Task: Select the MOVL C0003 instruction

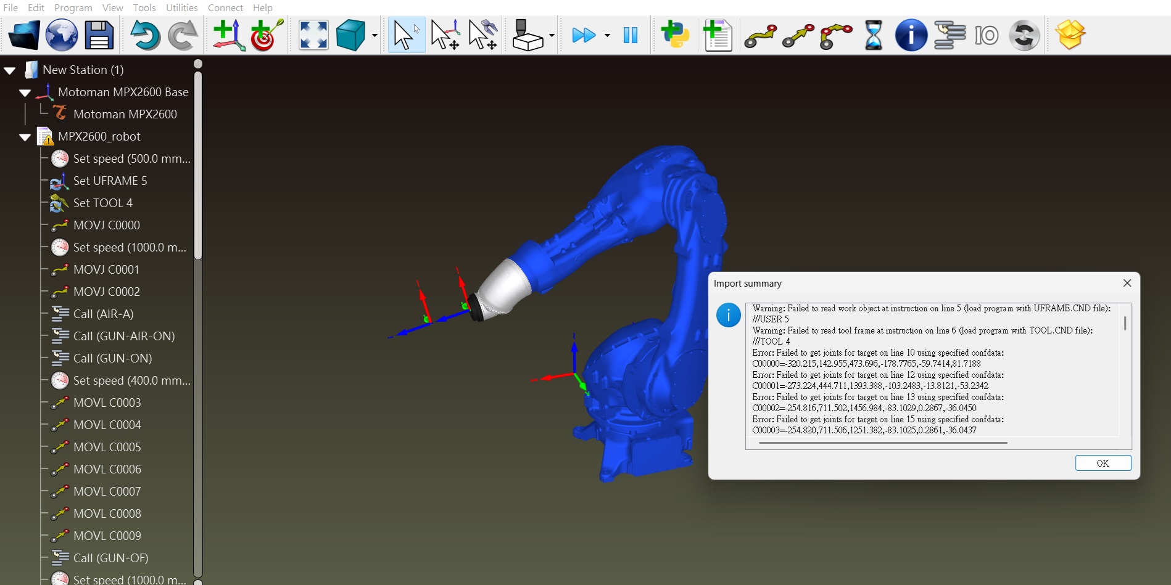Action: tap(107, 403)
